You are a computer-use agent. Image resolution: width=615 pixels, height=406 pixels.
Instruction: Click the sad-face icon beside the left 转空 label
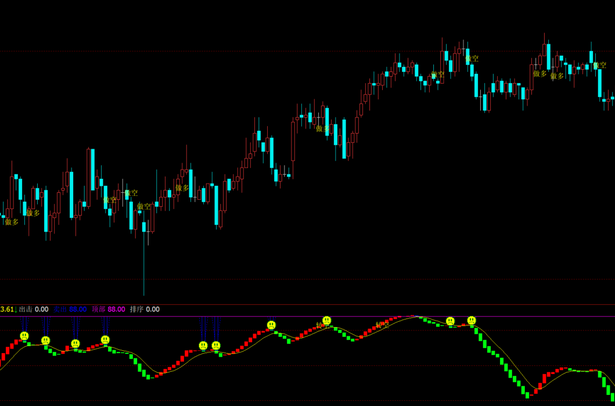(x=326, y=320)
